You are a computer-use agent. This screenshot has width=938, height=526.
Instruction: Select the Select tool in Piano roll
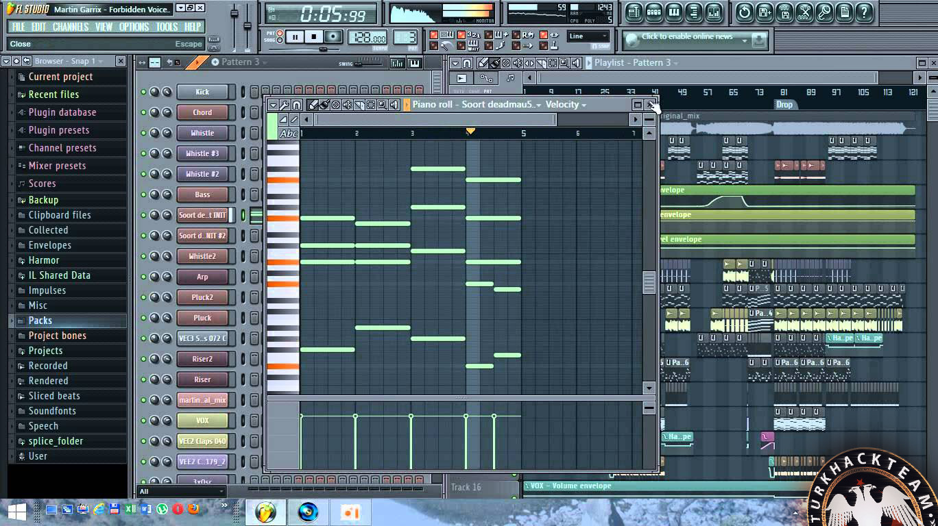[x=370, y=105]
